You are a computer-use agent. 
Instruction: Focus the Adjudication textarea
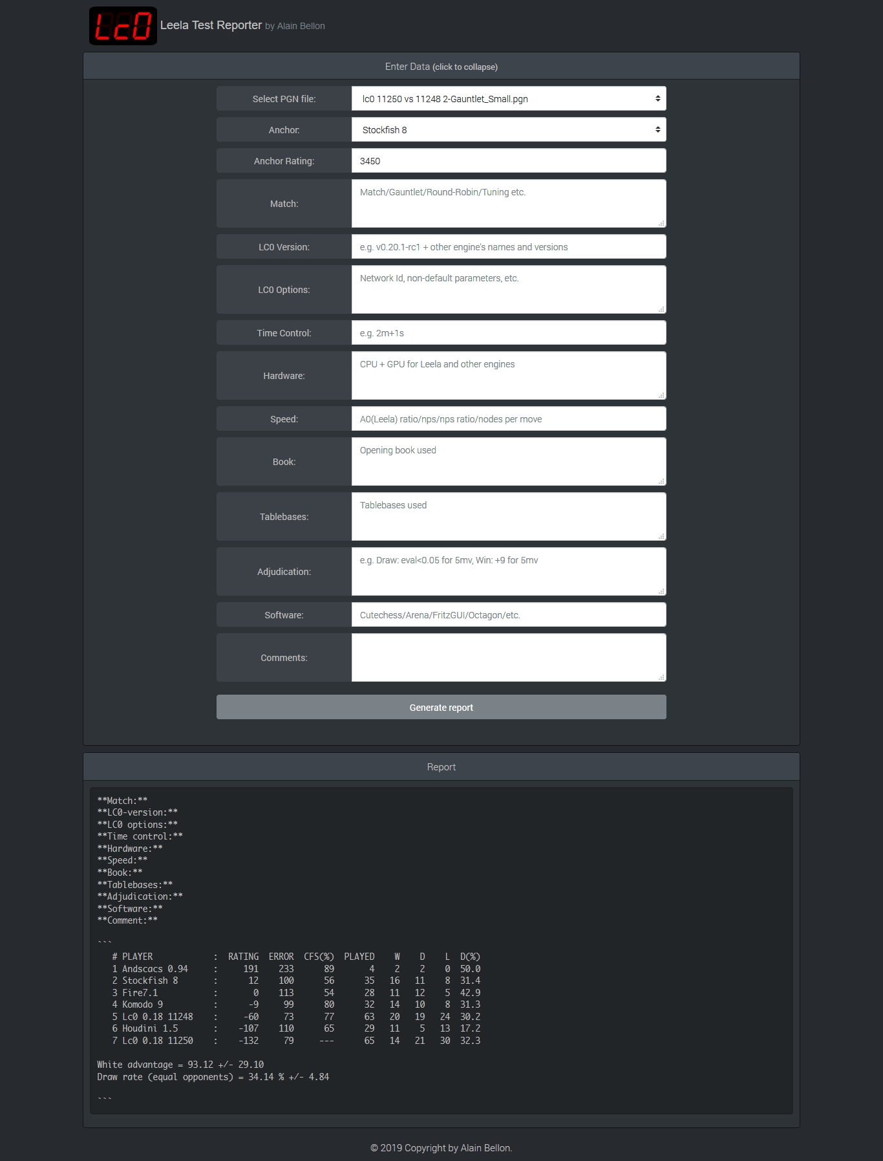coord(509,572)
